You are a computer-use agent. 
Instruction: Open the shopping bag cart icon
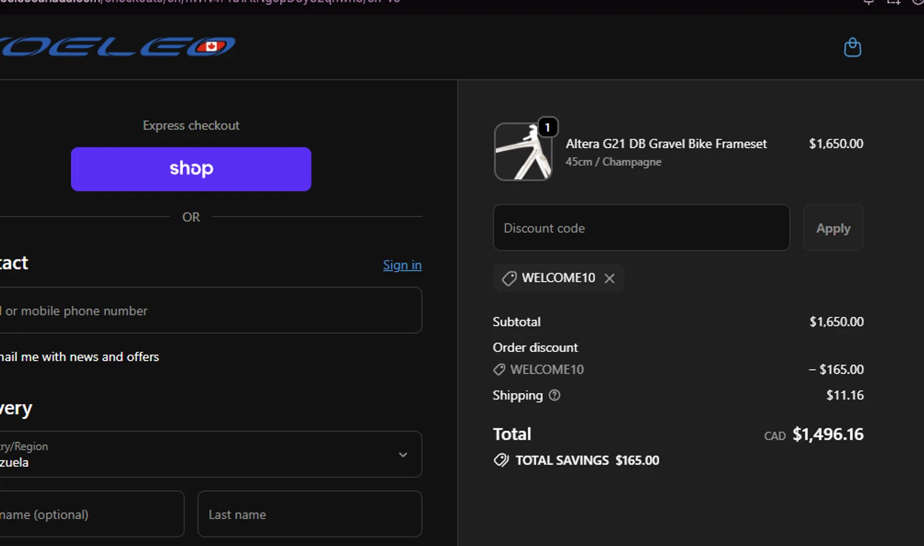(853, 47)
